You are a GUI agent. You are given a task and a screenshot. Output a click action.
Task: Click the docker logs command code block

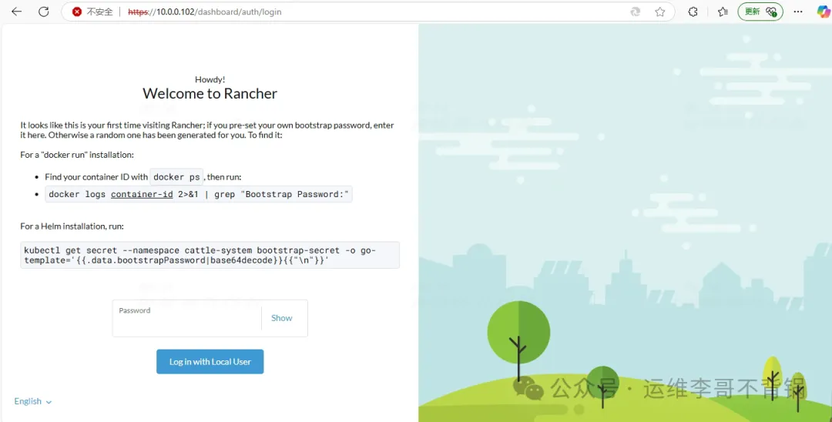pyautogui.click(x=199, y=194)
